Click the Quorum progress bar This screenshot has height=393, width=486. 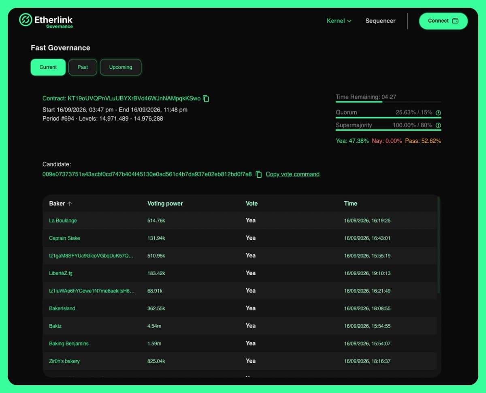point(388,117)
